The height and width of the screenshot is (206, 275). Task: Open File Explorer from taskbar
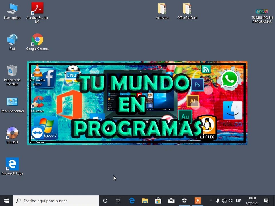click(x=145, y=201)
